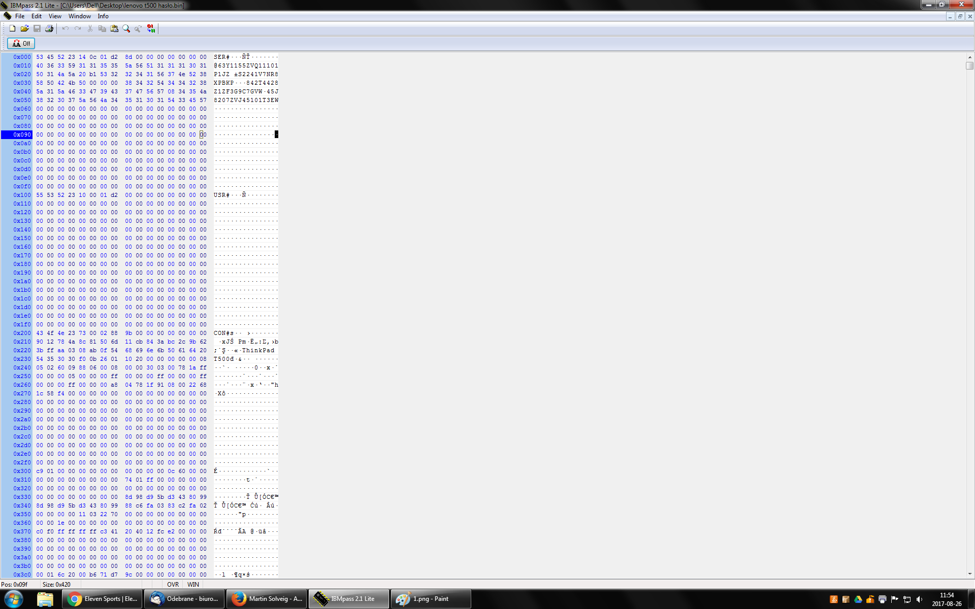975x609 pixels.
Task: Click the red-green binary digits toolbar icon
Action: pos(151,29)
